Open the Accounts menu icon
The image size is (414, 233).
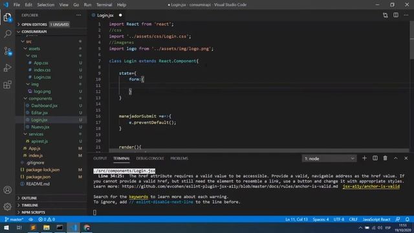(8, 190)
